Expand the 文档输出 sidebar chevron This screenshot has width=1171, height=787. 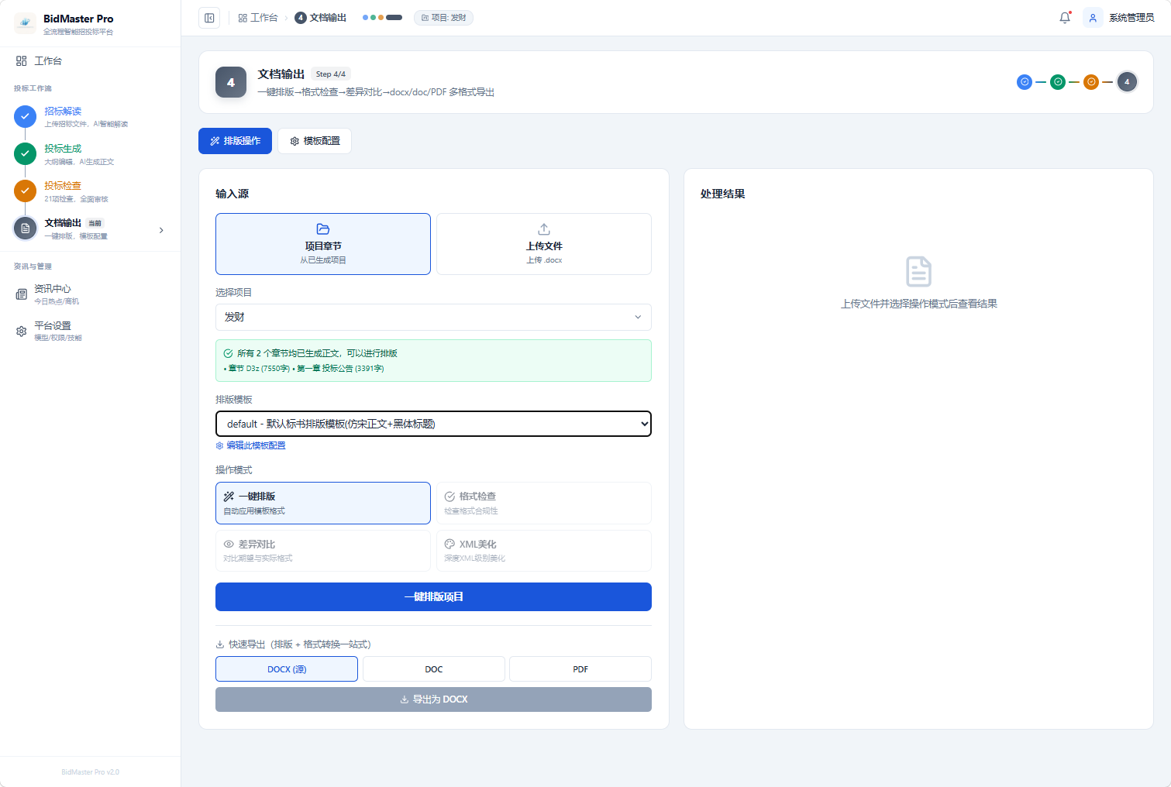click(161, 230)
